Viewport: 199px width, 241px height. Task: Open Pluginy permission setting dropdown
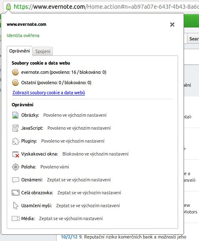pyautogui.click(x=73, y=141)
